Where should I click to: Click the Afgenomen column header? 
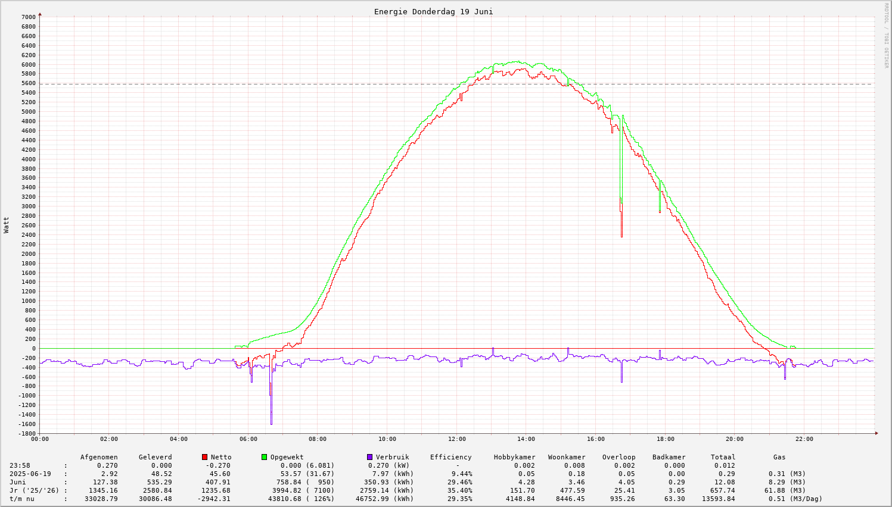(99, 457)
